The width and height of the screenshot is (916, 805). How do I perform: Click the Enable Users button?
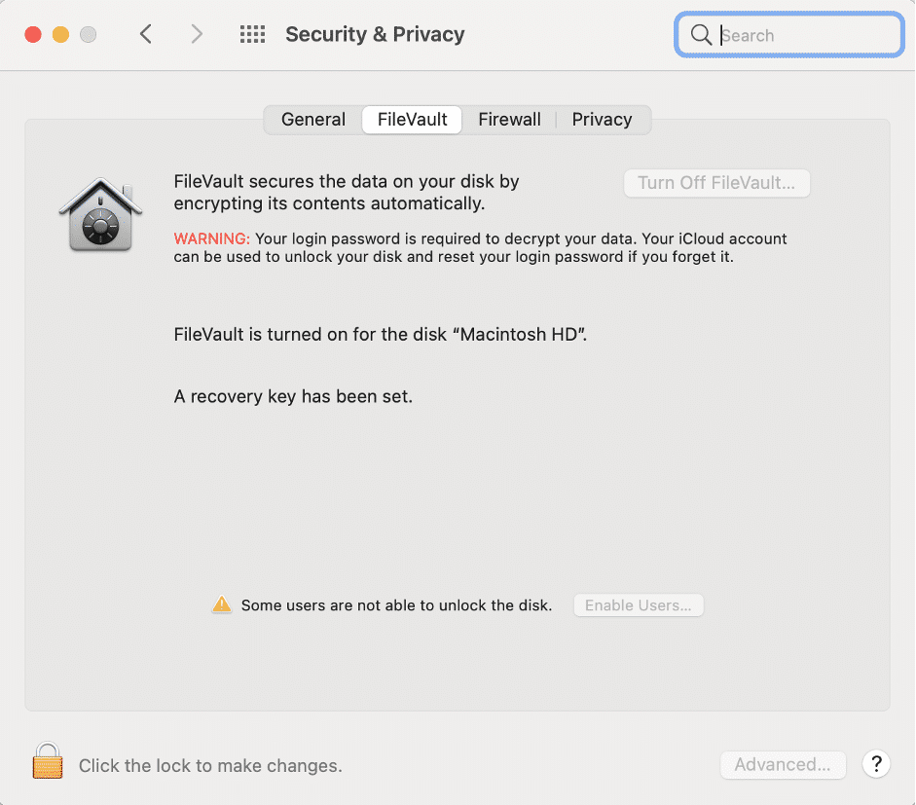tap(638, 604)
